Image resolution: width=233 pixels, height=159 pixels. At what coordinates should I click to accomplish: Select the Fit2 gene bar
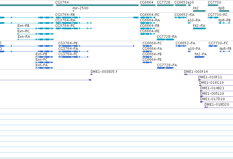click(x=200, y=11)
